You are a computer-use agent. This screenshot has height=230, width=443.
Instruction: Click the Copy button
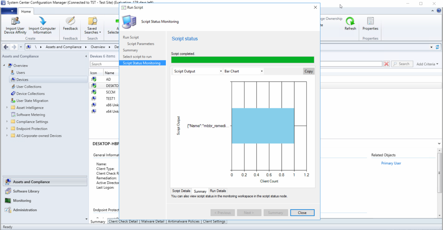point(308,71)
